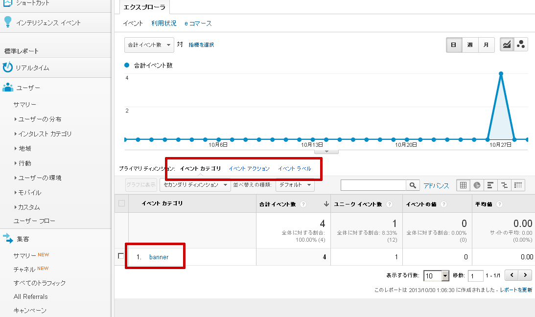Open リアルタイム in the sidebar
The image size is (535, 317).
coord(32,68)
